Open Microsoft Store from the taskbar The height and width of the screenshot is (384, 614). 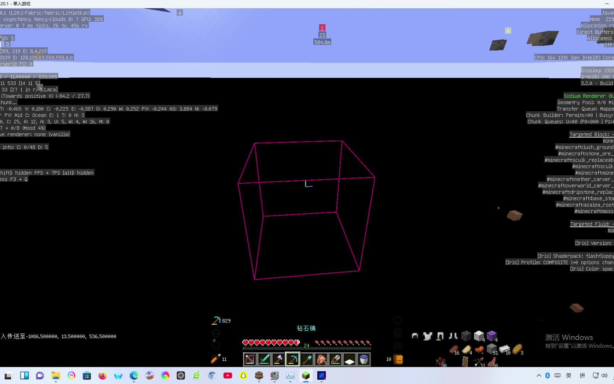coord(87,375)
